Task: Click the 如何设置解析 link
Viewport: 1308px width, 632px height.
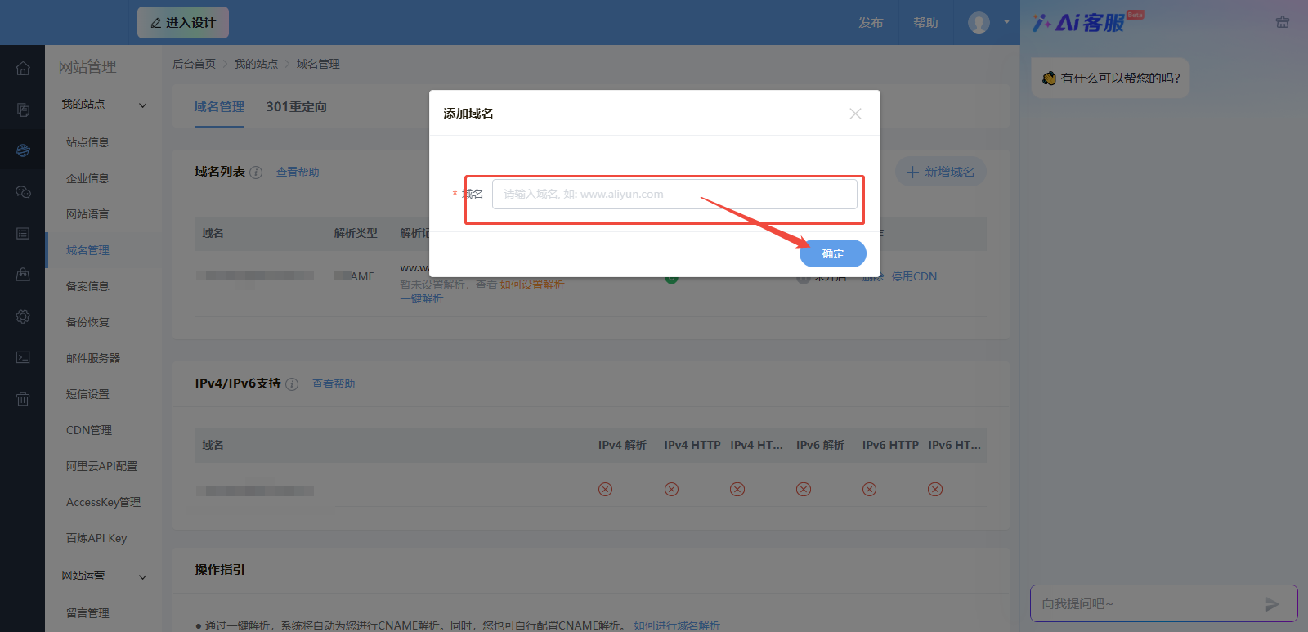Action: 532,285
